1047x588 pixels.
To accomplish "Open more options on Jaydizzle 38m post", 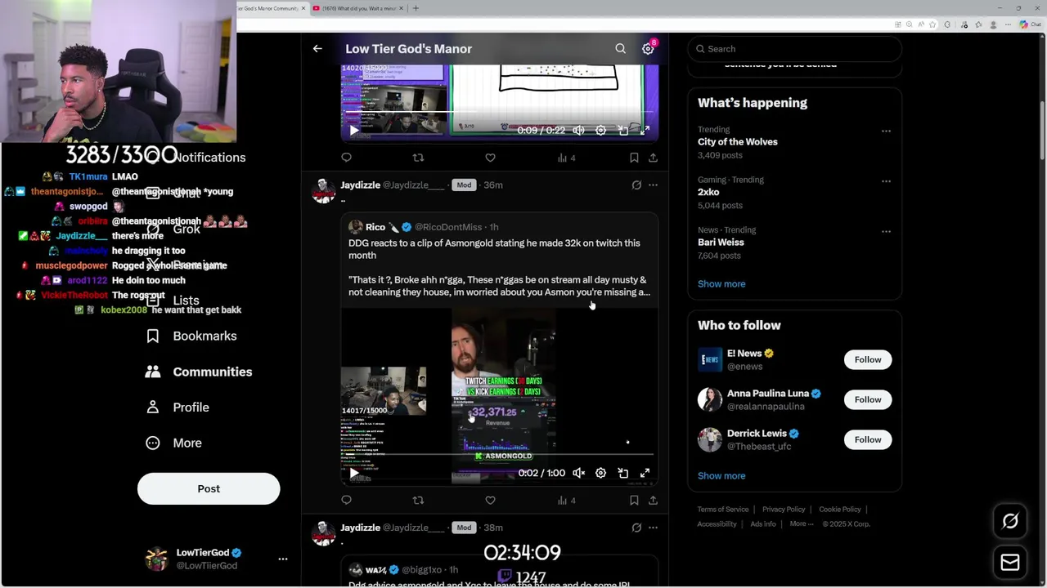I will pyautogui.click(x=653, y=528).
